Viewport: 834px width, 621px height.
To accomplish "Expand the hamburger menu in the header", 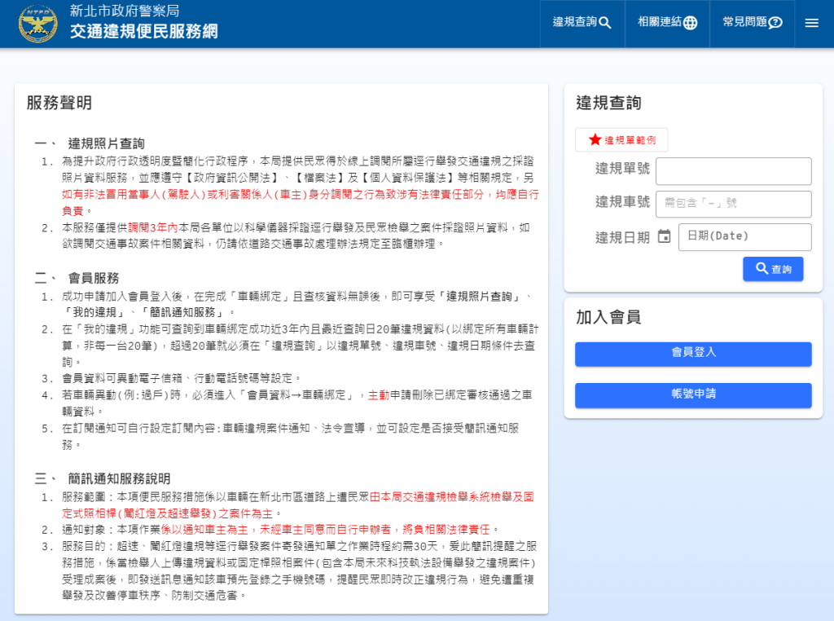I will [811, 23].
